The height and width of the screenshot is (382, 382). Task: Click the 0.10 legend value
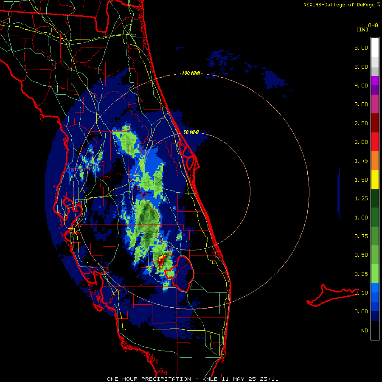(361, 293)
